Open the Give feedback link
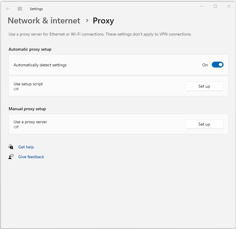Image resolution: width=236 pixels, height=229 pixels. coord(31,157)
